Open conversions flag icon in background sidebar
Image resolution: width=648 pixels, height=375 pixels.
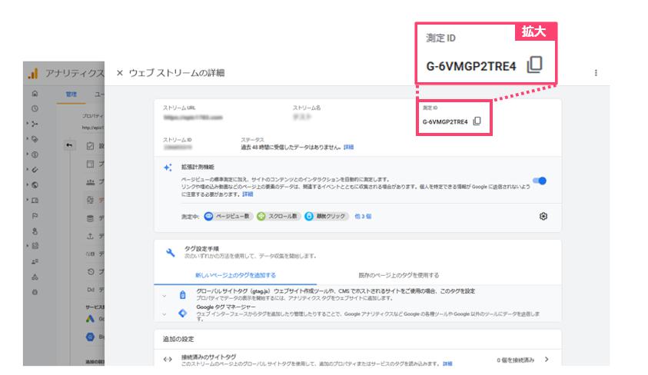pos(35,216)
